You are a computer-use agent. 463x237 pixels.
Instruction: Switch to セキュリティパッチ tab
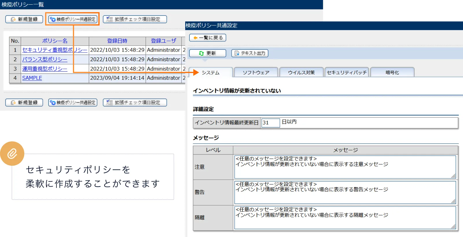click(347, 72)
